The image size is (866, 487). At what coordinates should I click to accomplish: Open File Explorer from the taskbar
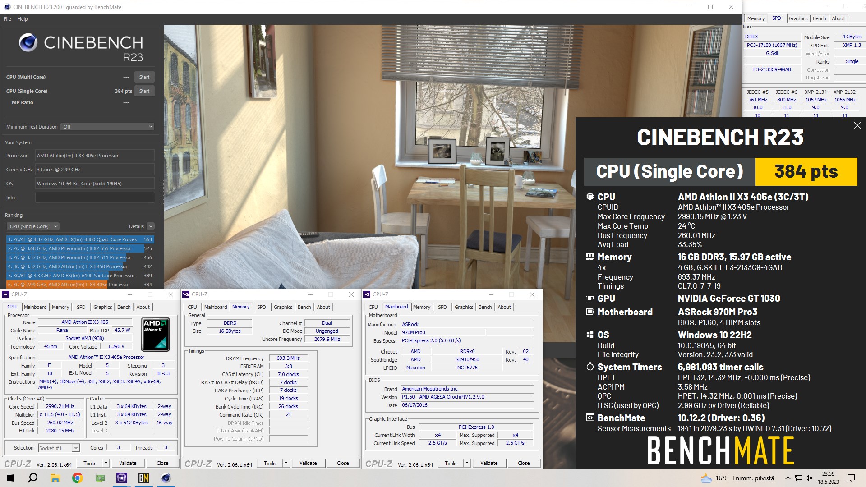coord(55,478)
